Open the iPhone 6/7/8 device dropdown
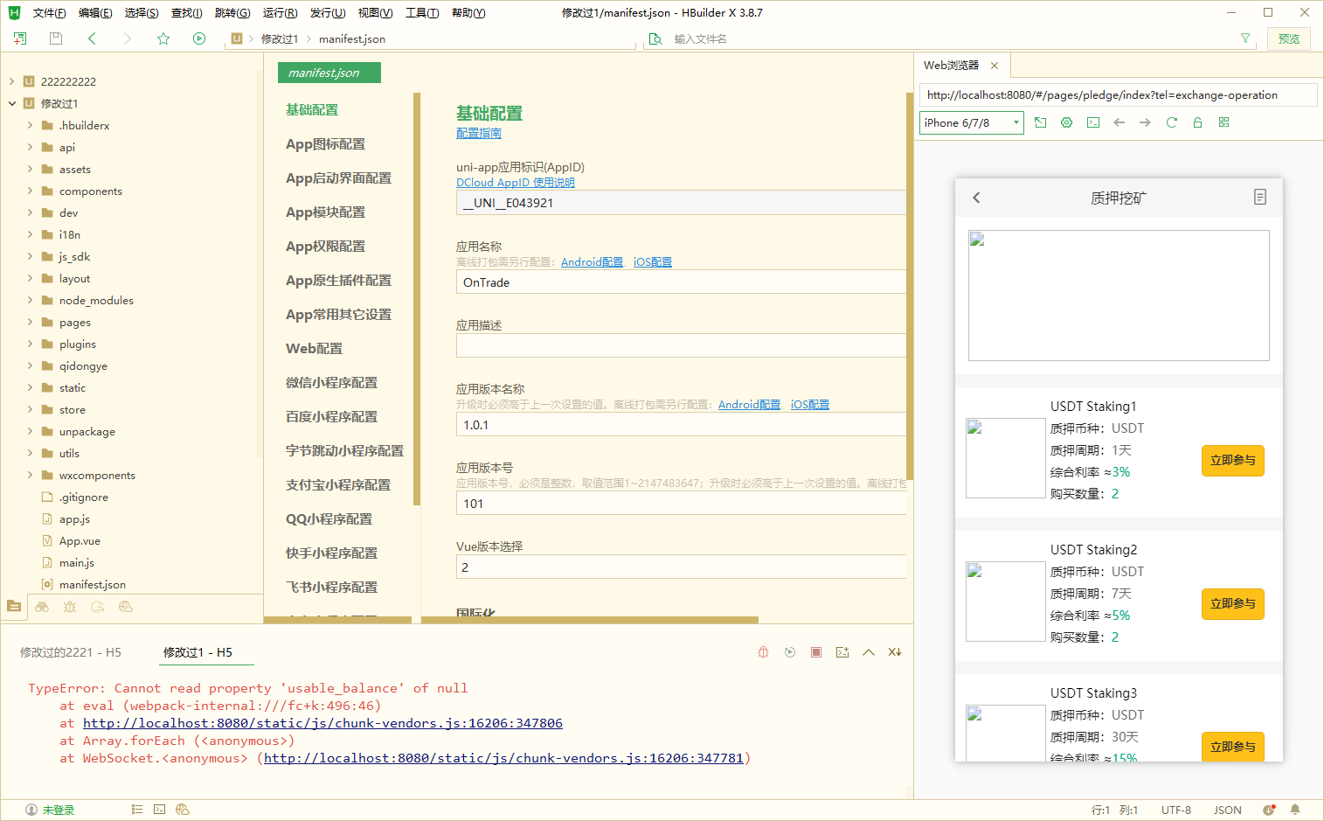The width and height of the screenshot is (1324, 821). (972, 122)
